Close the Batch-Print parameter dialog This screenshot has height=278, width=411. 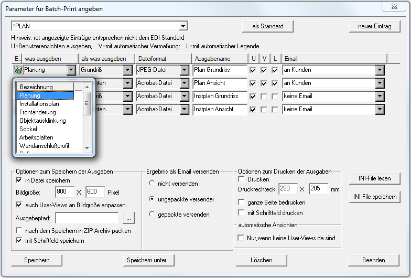tap(394, 6)
